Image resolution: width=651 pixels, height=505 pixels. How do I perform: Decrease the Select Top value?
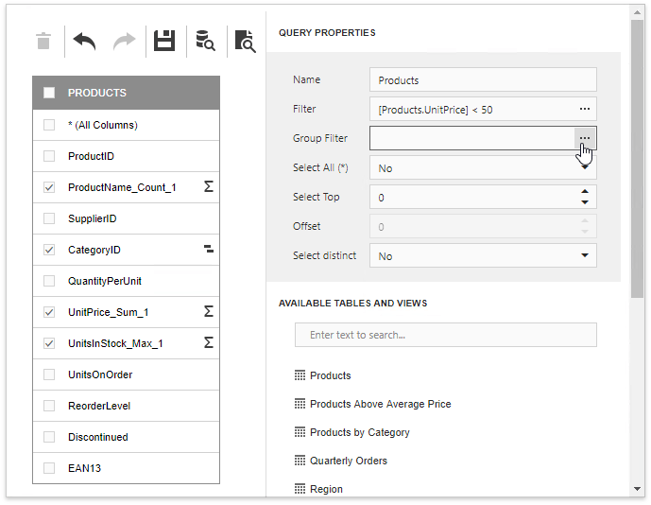585,202
